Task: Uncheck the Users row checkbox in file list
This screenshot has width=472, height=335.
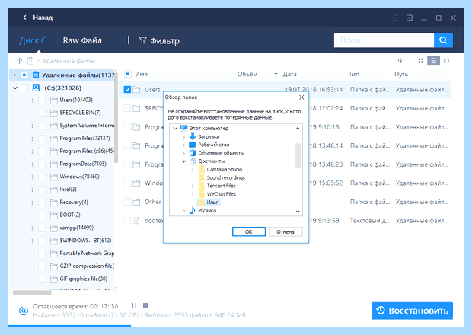Action: pos(127,89)
